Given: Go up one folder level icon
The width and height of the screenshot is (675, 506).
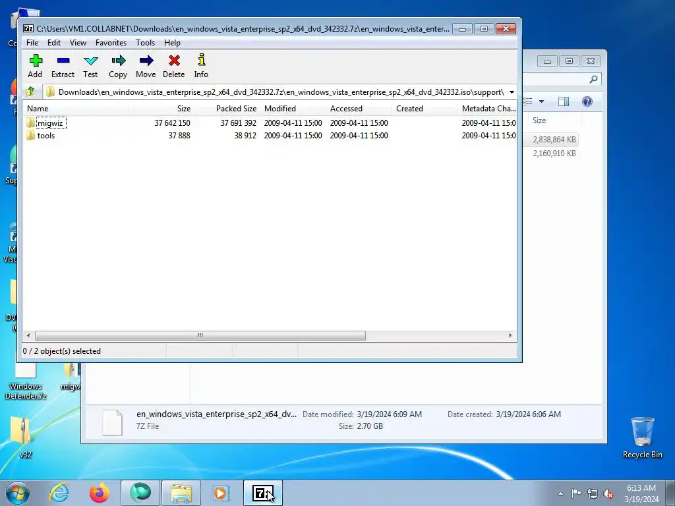Looking at the screenshot, I should tap(30, 92).
